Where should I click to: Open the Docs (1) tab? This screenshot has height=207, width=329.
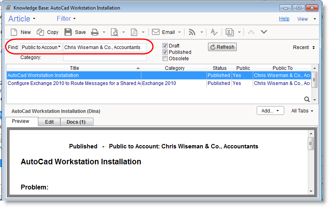76,122
